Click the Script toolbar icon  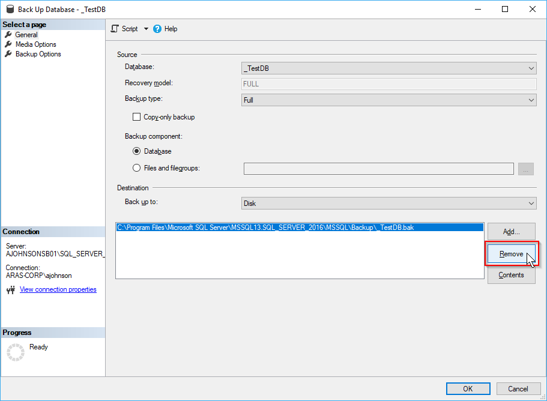tap(115, 29)
